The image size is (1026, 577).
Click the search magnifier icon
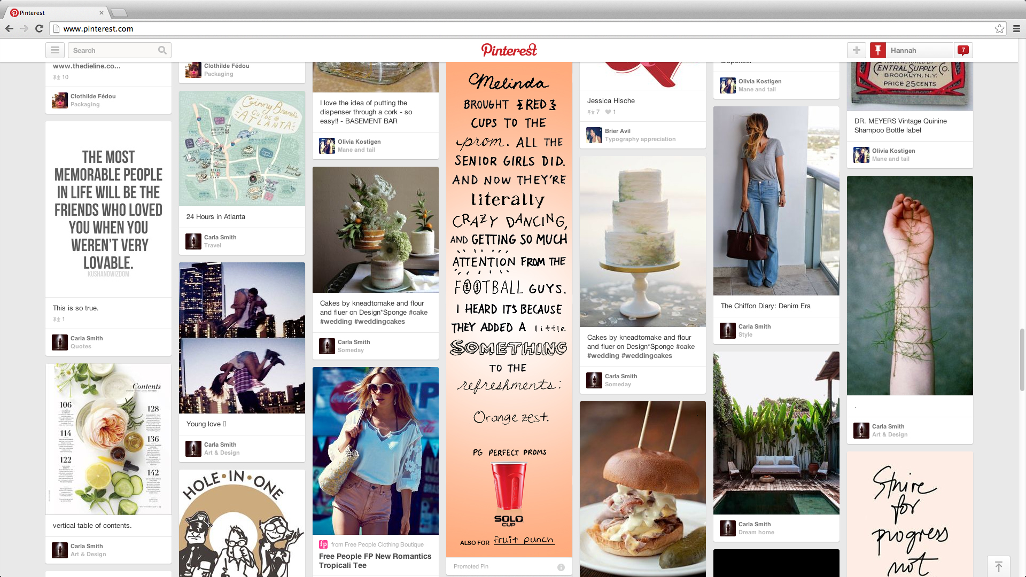tap(162, 50)
